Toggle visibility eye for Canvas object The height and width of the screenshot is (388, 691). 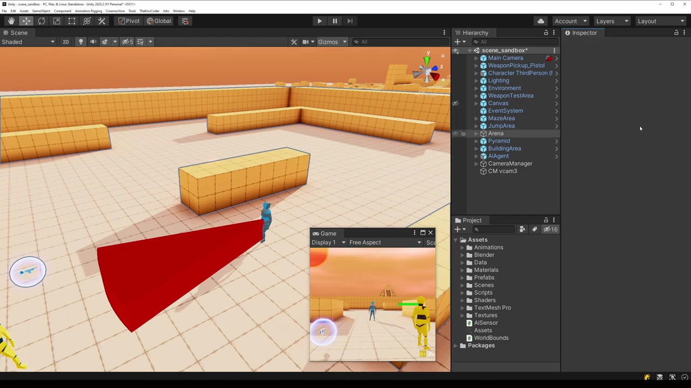(x=455, y=103)
